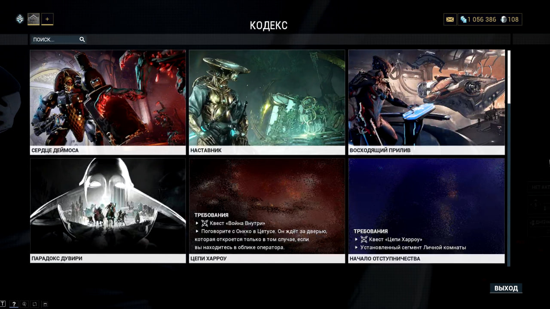Select the НАСТАВНИК title label
This screenshot has width=550, height=309.
(206, 151)
